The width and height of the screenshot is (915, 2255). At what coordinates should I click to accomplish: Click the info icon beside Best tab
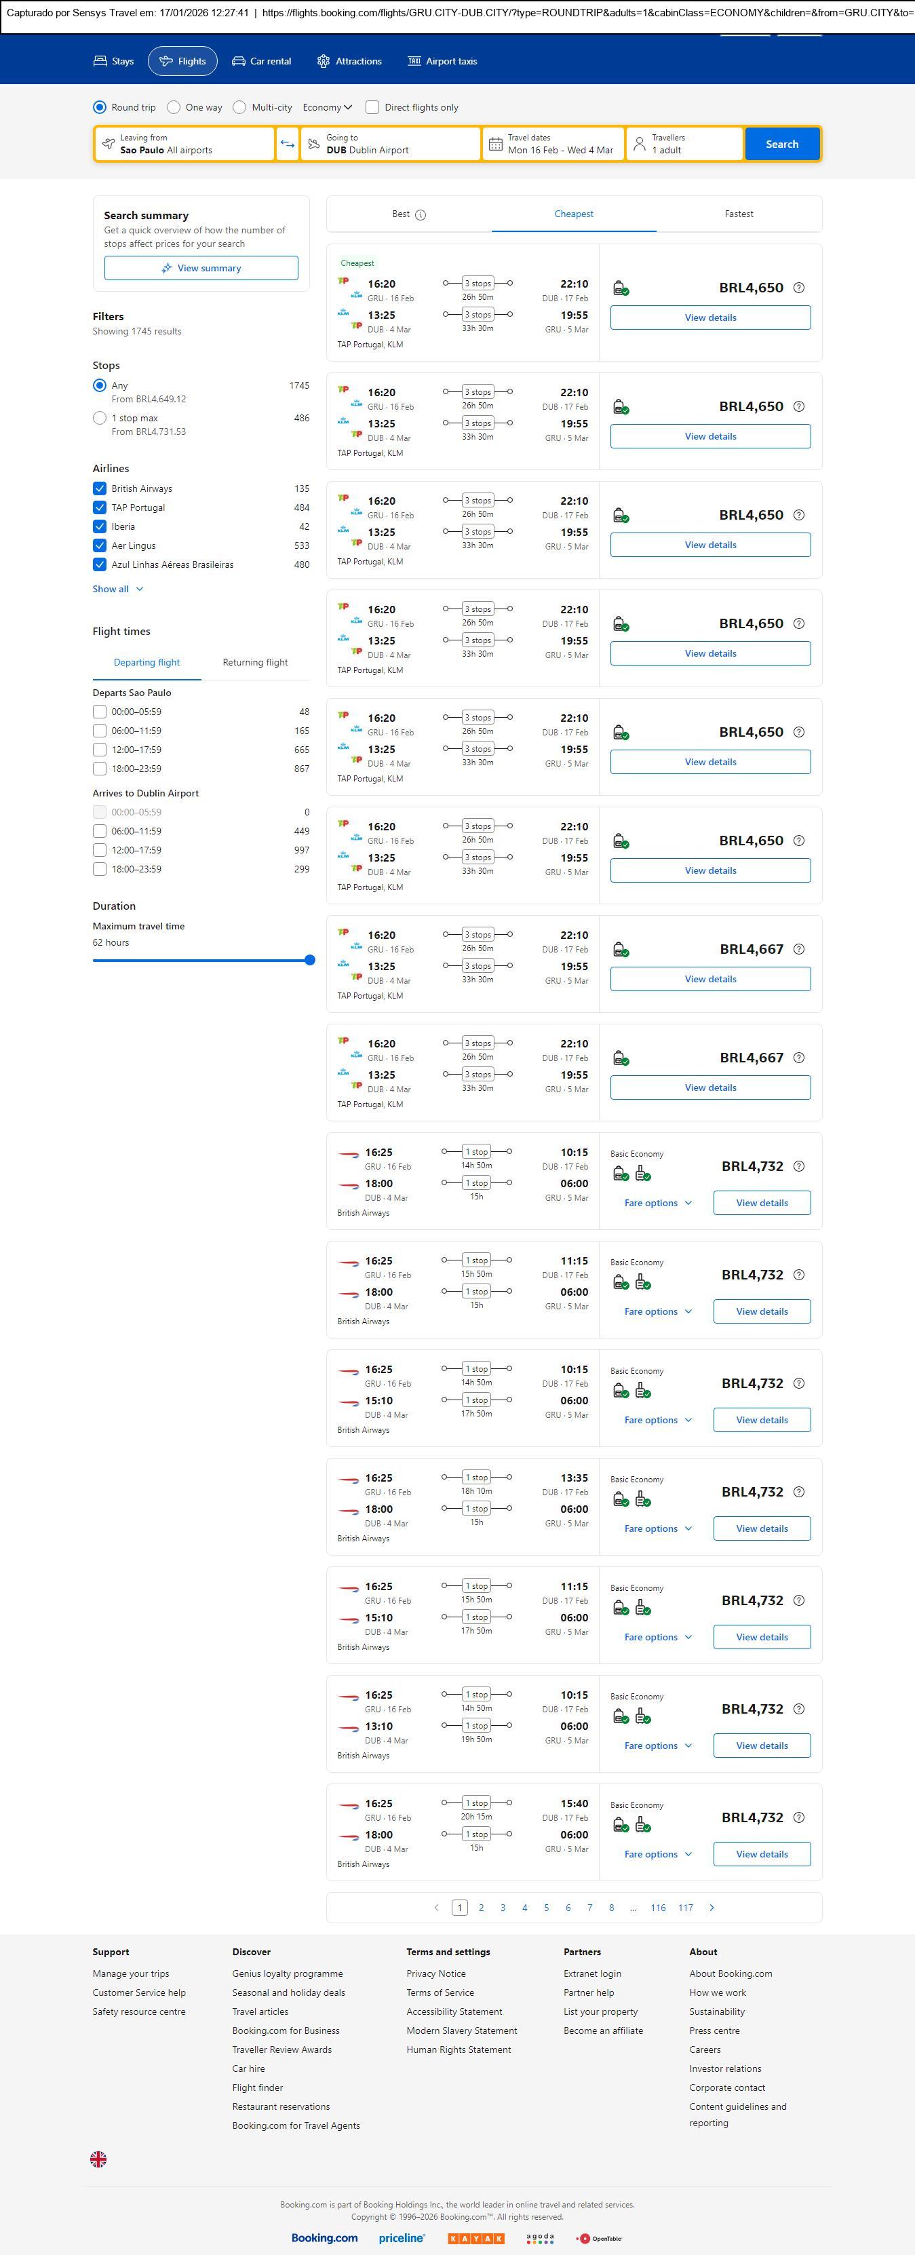[421, 214]
